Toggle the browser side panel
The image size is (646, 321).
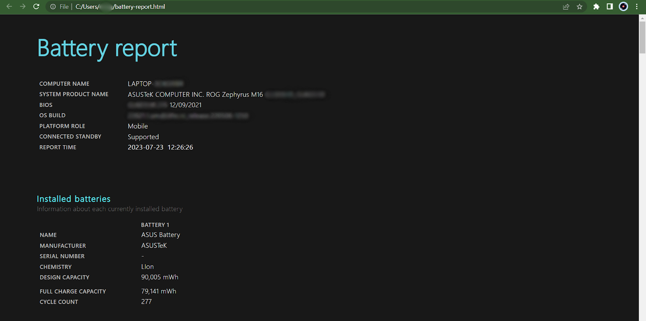[610, 6]
